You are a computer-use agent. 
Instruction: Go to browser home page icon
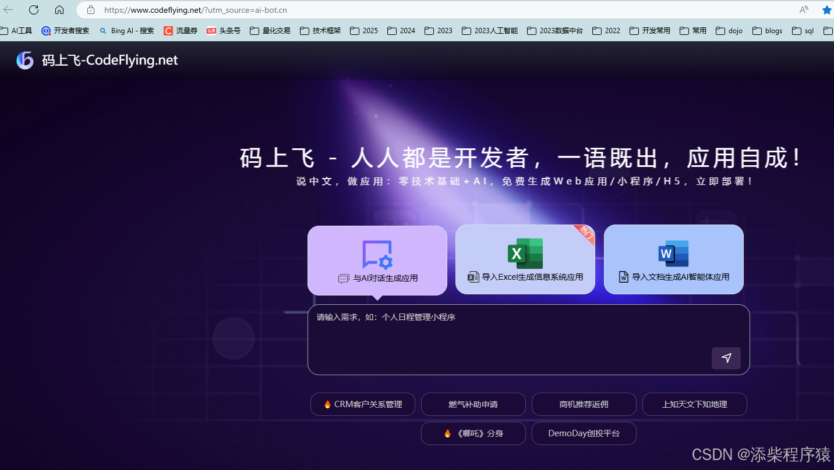click(x=59, y=10)
